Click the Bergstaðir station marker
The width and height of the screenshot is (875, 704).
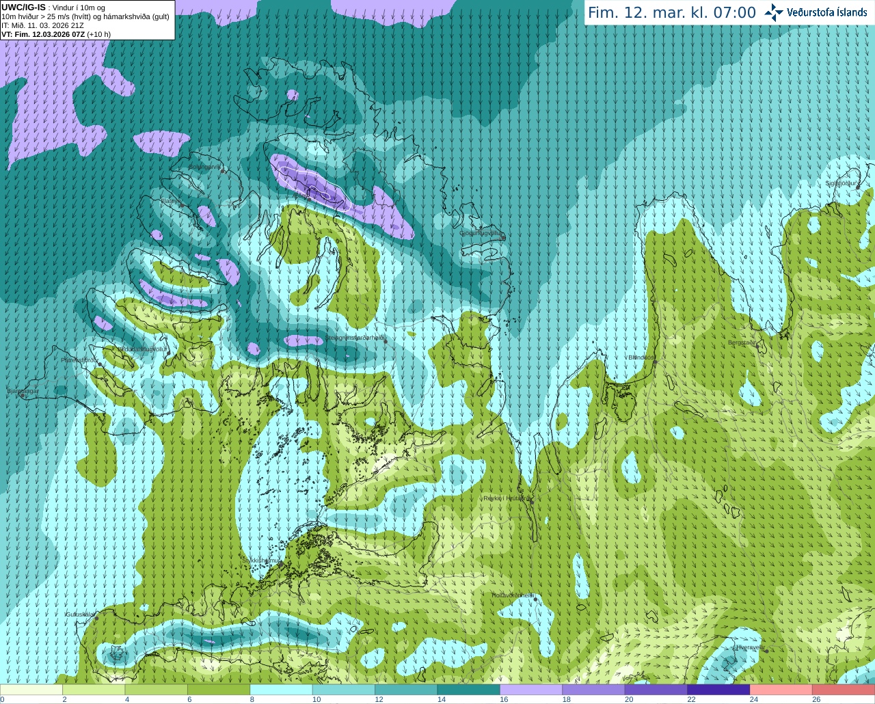click(x=757, y=347)
